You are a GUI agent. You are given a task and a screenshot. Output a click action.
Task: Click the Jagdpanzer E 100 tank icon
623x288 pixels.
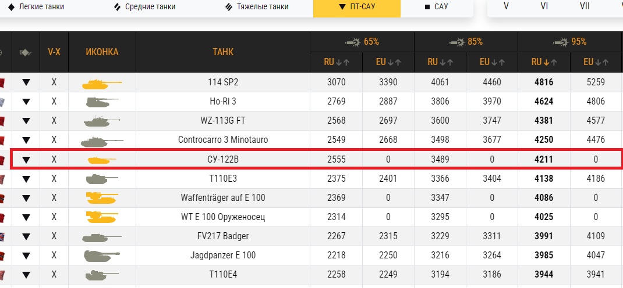102,255
